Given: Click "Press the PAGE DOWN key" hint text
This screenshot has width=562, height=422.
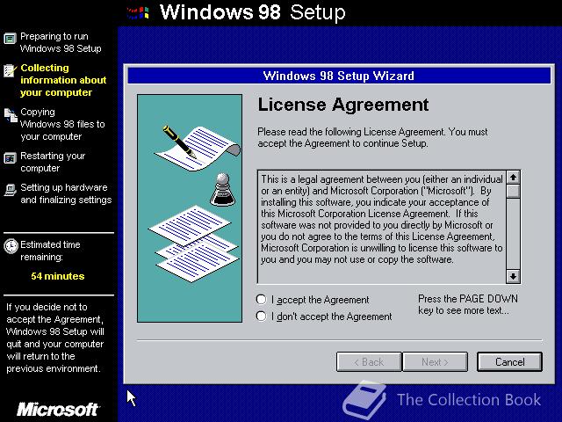Looking at the screenshot, I should coord(468,304).
